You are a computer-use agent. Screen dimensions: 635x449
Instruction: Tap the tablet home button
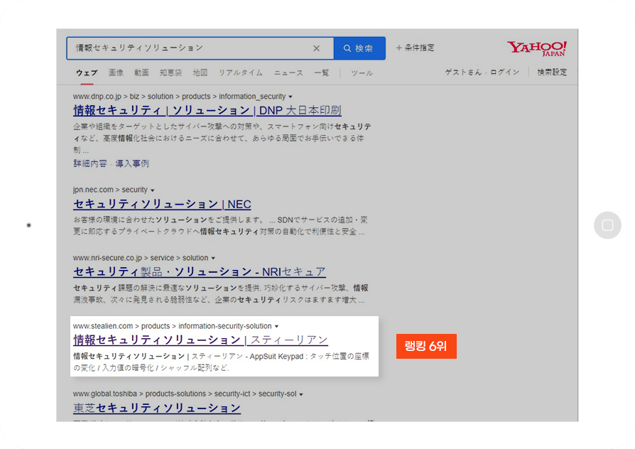click(x=607, y=225)
